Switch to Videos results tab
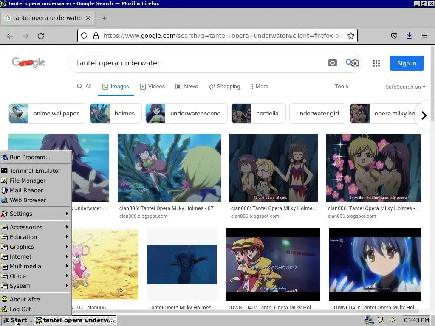The height and width of the screenshot is (326, 435). [x=153, y=87]
